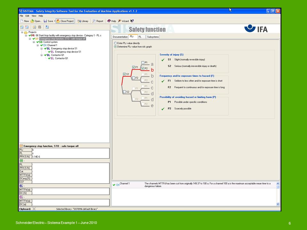
Task: Create a new project with the New button
Action: coord(25,21)
